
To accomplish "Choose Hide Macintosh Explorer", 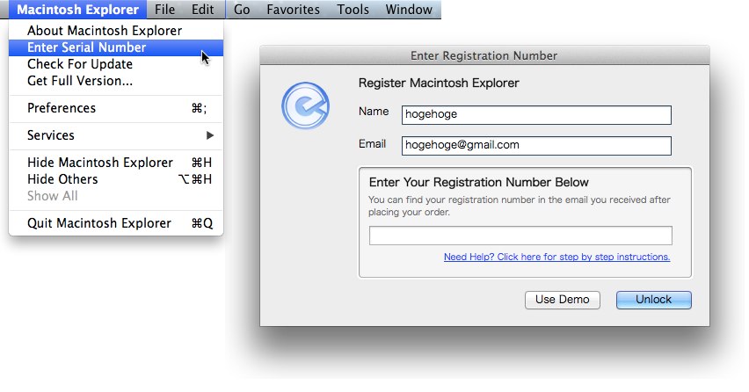I will tap(116, 163).
